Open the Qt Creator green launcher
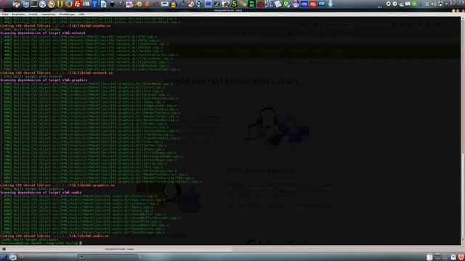The height and width of the screenshot is (261, 465). 286,4
